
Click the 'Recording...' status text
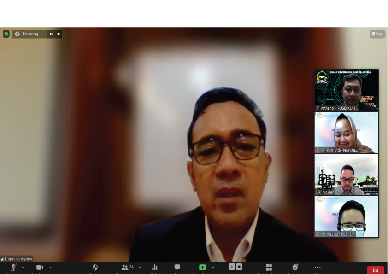pyautogui.click(x=32, y=34)
